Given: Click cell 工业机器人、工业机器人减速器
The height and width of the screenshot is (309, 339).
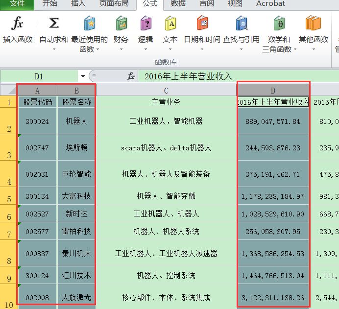Looking at the screenshot, I should [166, 253].
